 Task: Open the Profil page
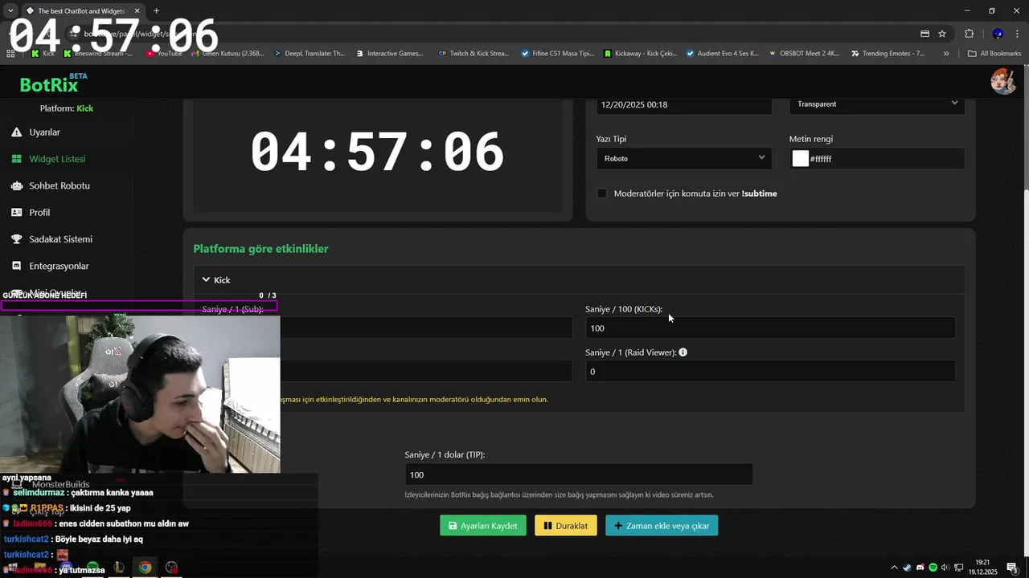(x=39, y=212)
